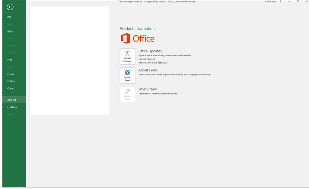This screenshot has width=309, height=189.
Task: Select the Version 1609 build text
Action: [x=153, y=63]
